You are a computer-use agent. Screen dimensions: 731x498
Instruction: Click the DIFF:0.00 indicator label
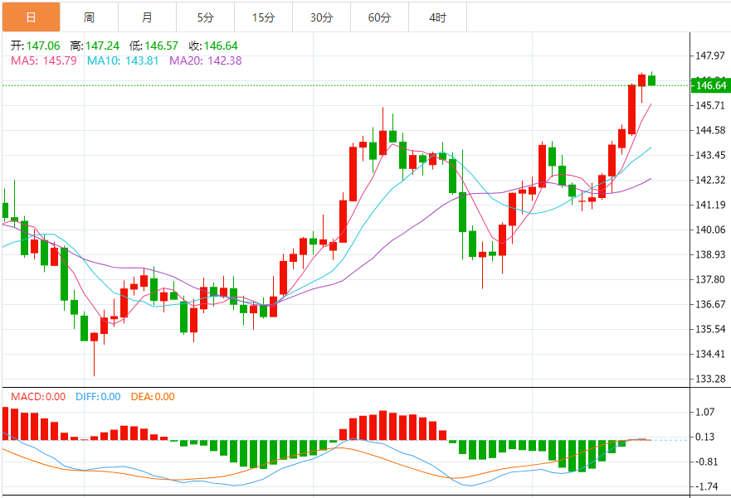tap(98, 397)
